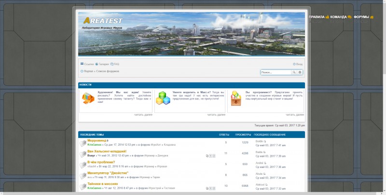Click the orange bookshelf news icon
The width and height of the screenshot is (386, 195).
pyautogui.click(x=88, y=98)
